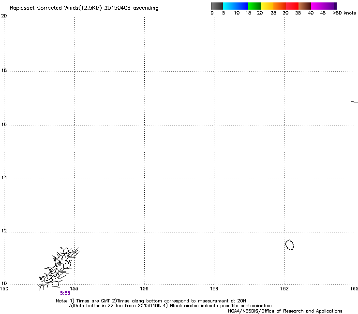Click the legend tick label 40
Screen dimensions: 358x314
[311, 13]
